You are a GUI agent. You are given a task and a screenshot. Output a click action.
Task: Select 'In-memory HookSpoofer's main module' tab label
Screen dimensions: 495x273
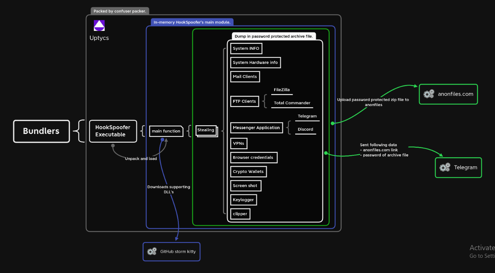click(192, 22)
